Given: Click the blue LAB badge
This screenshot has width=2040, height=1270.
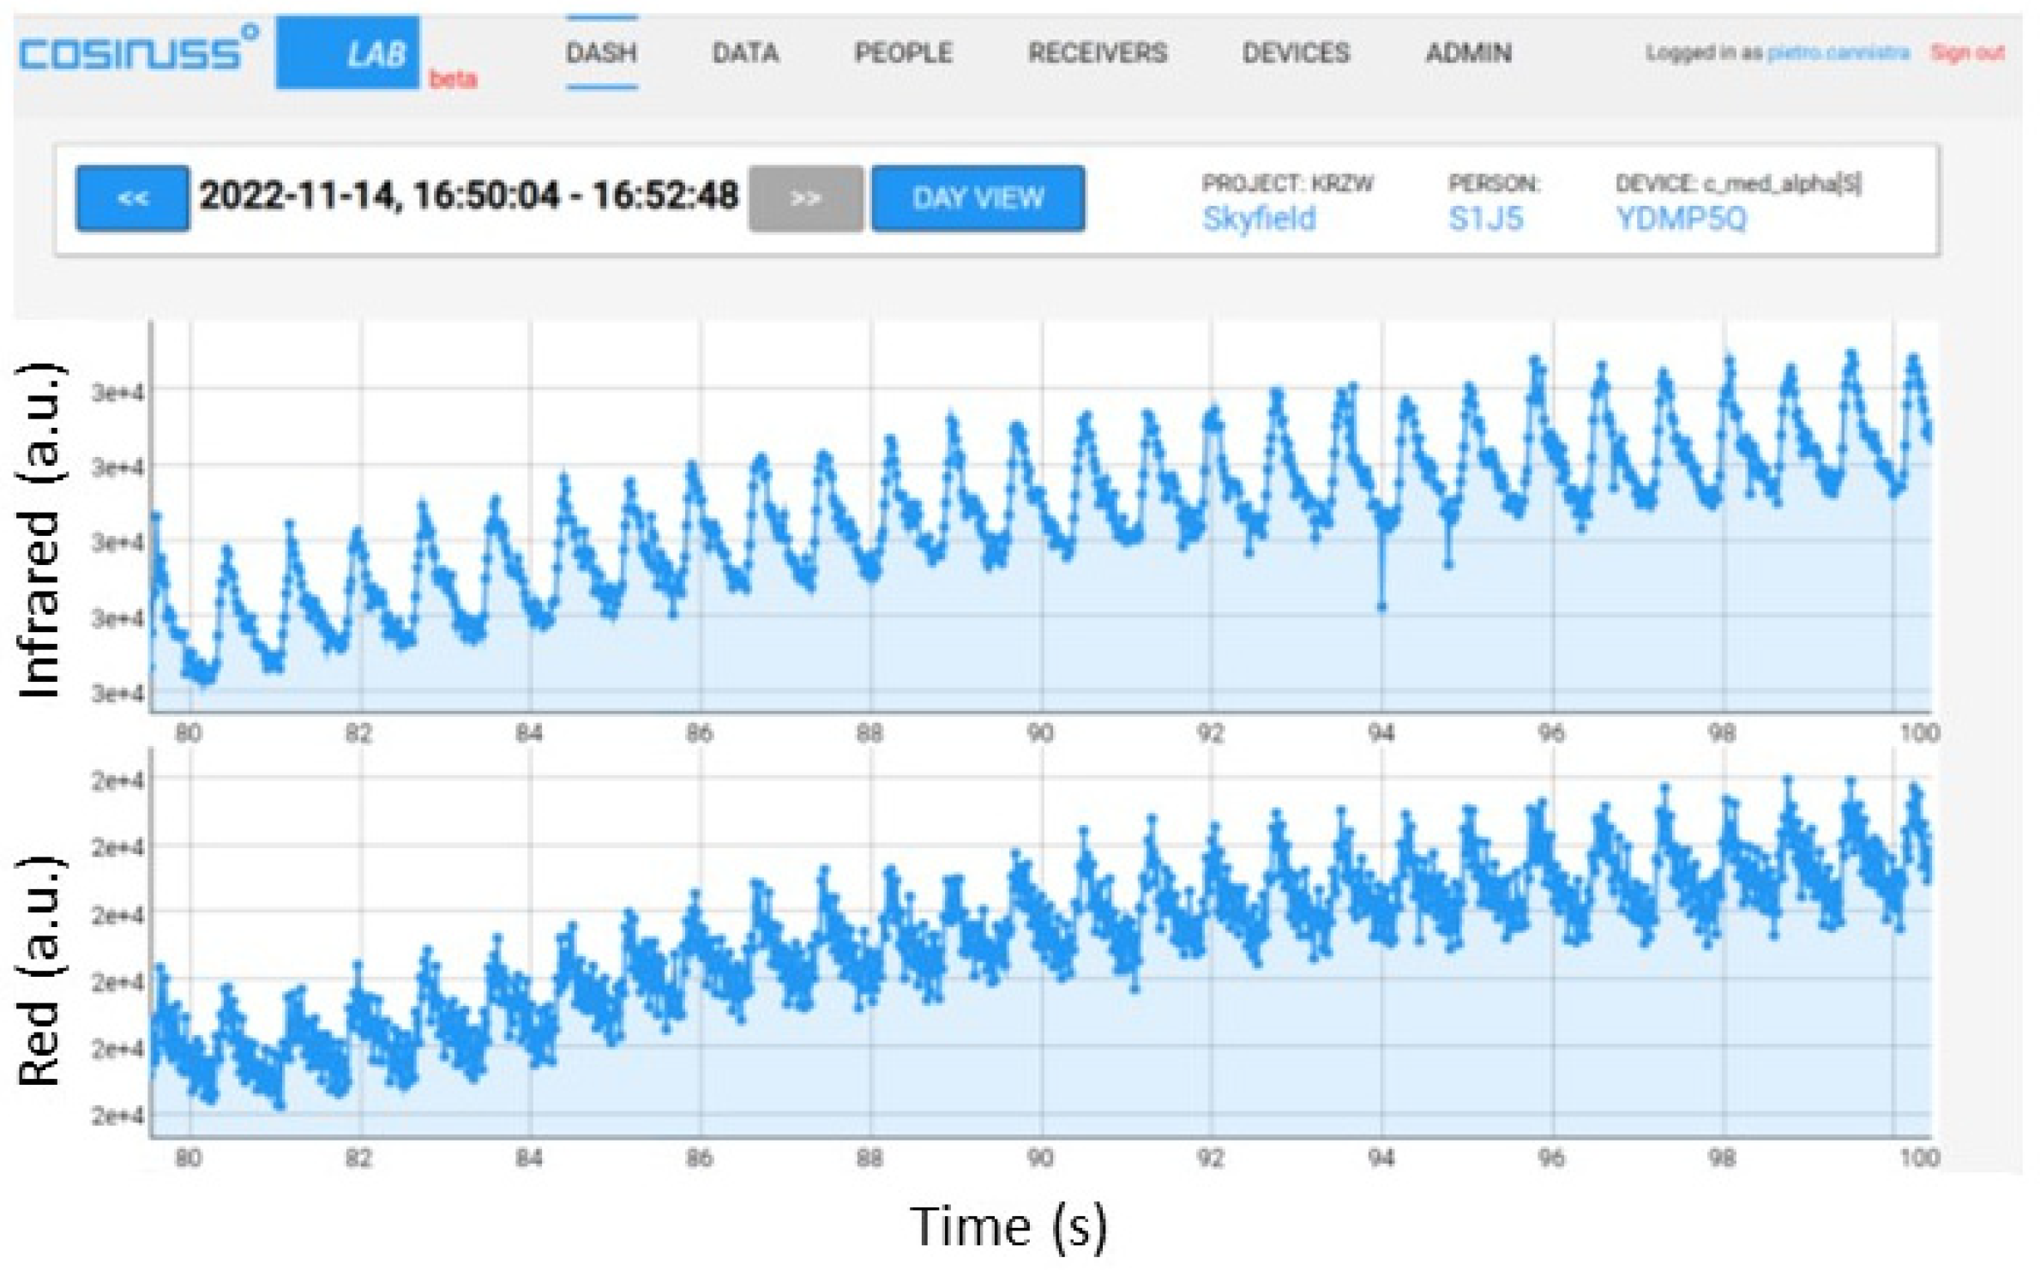Looking at the screenshot, I should pos(348,52).
